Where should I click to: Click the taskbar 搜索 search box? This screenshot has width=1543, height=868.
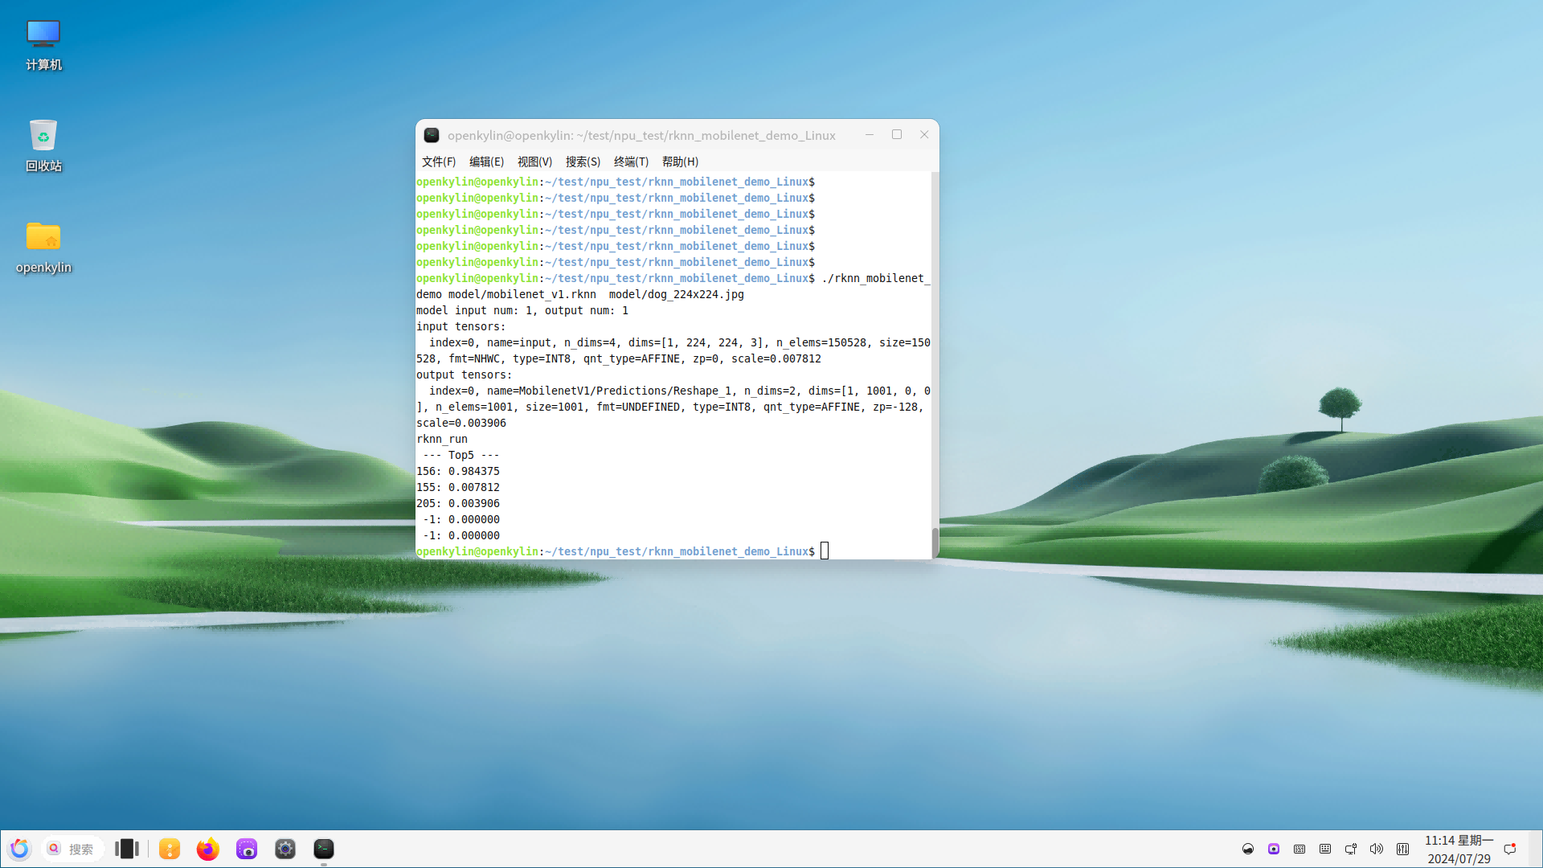pyautogui.click(x=72, y=849)
